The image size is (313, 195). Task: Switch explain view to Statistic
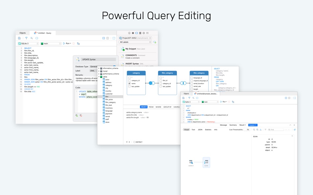(x=208, y=130)
